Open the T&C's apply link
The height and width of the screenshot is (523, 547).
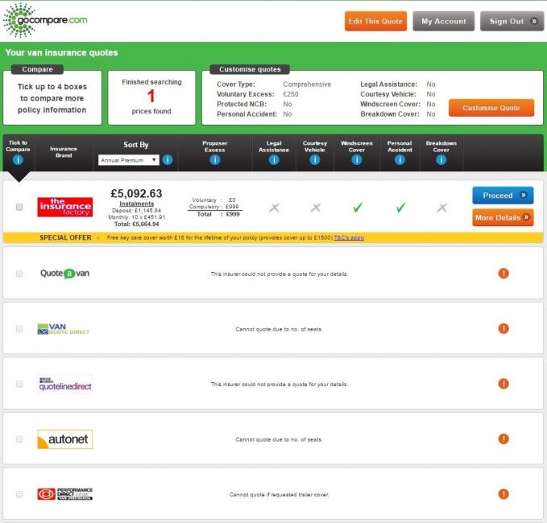(349, 237)
